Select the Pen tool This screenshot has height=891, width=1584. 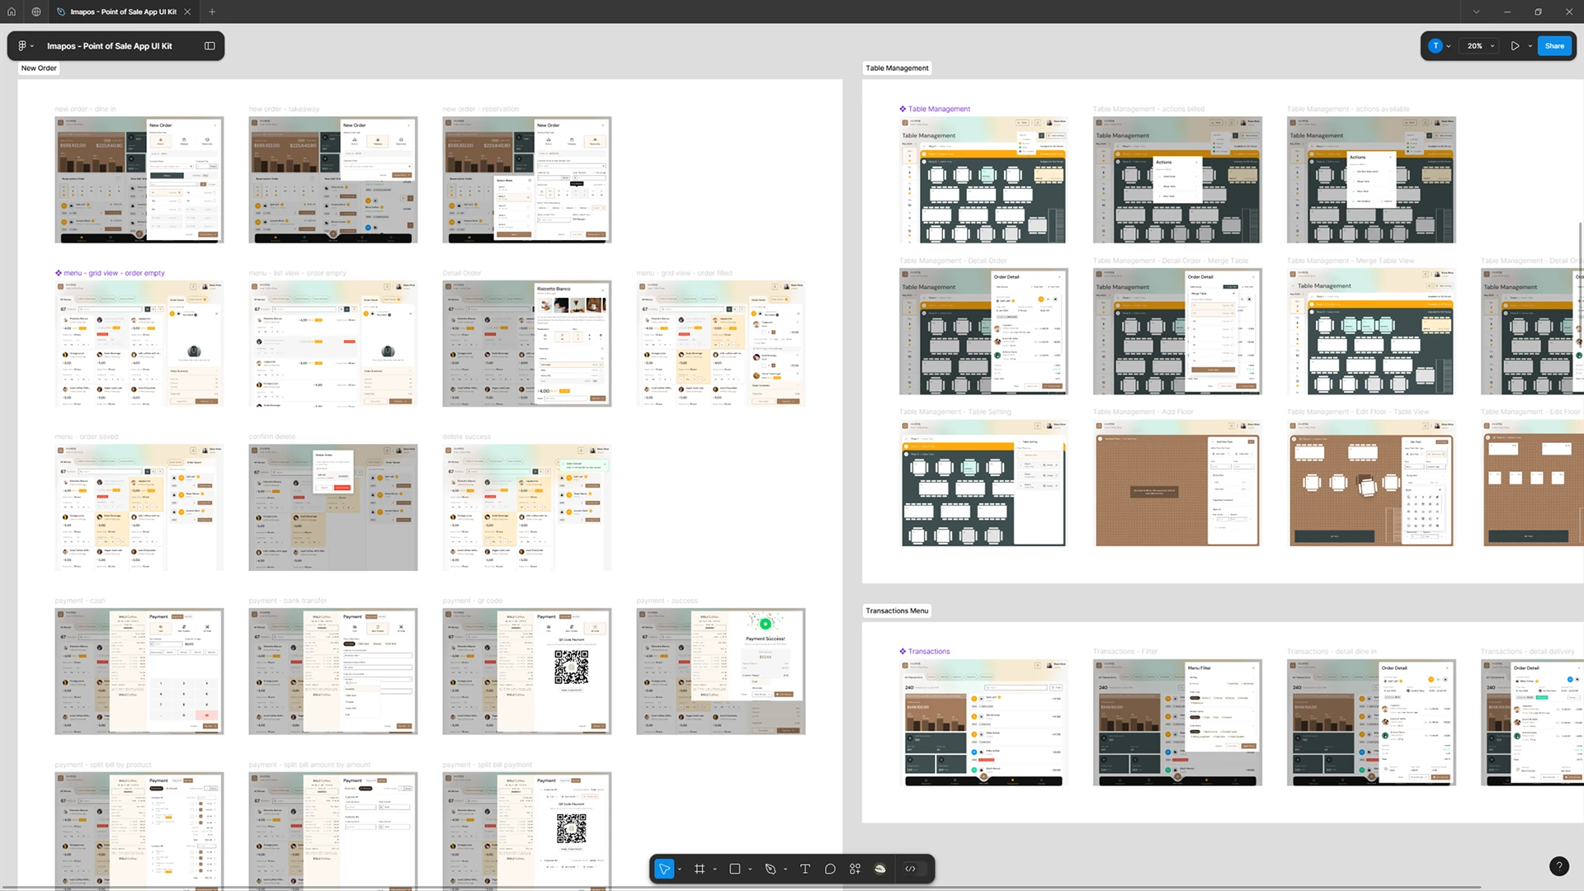tap(770, 868)
